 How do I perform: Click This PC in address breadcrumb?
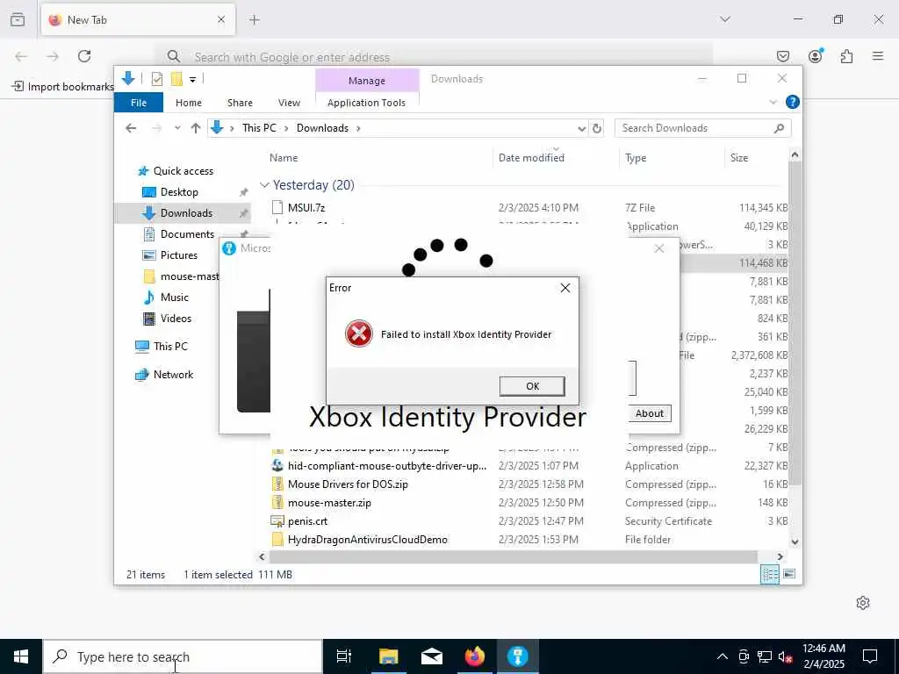pos(259,128)
